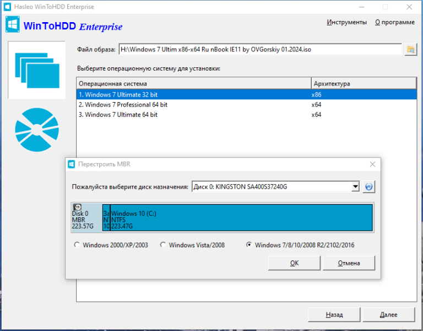Click the Операционная система column header
Viewport: 423px width, 331px height.
pyautogui.click(x=194, y=83)
